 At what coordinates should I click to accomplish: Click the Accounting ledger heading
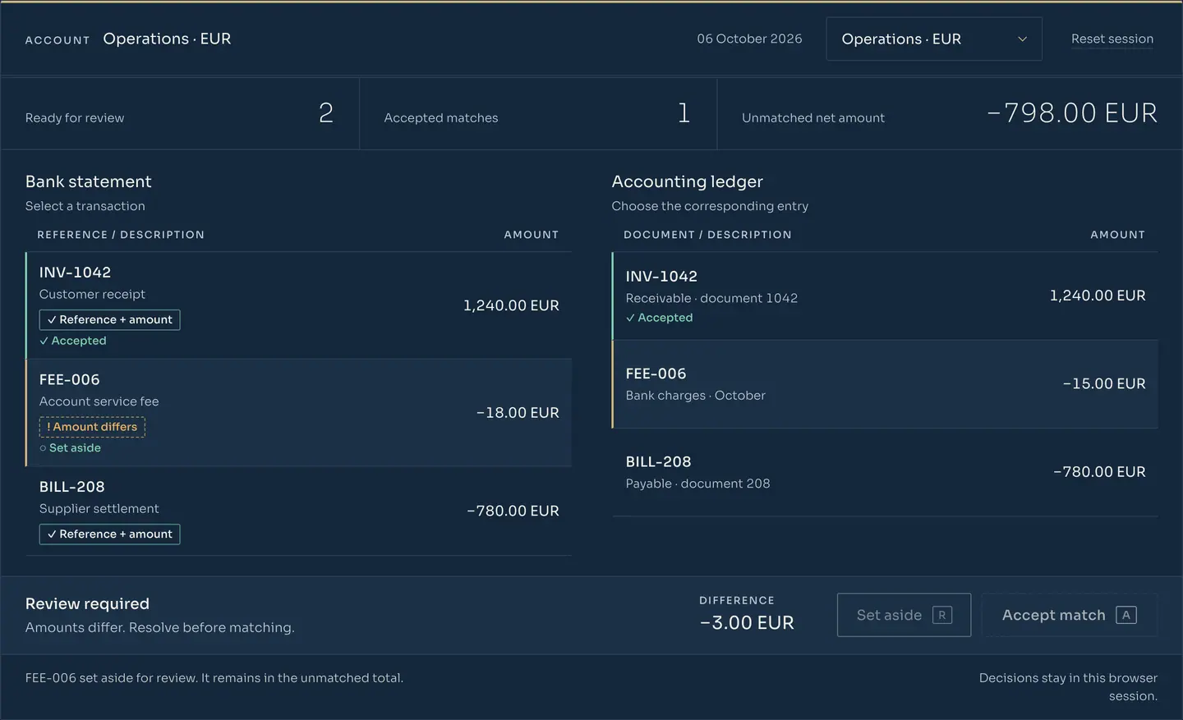click(688, 181)
